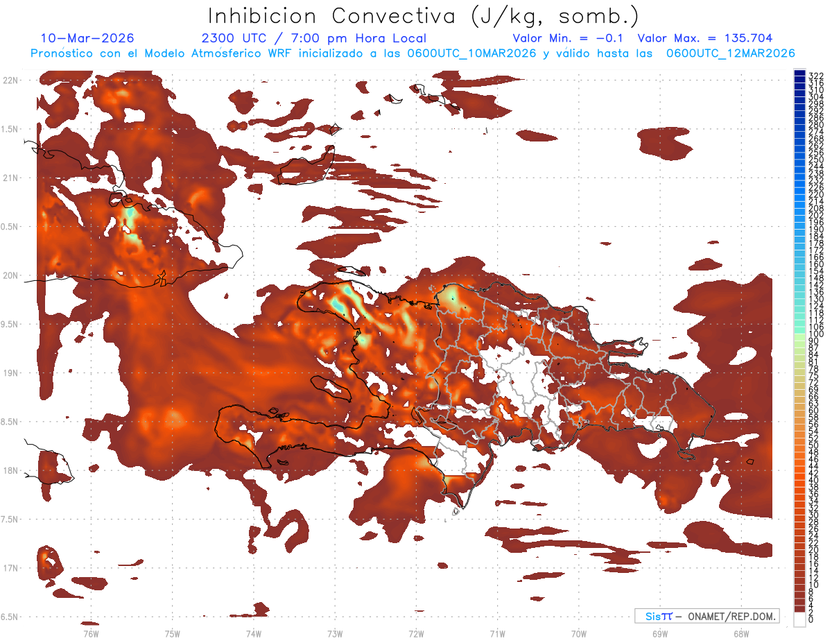
Task: Select the "Valor Max. = 135.704" readout
Action: click(x=704, y=39)
